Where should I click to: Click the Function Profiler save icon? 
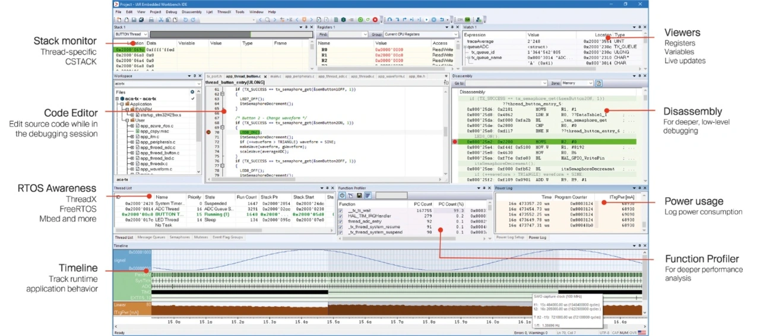(359, 195)
